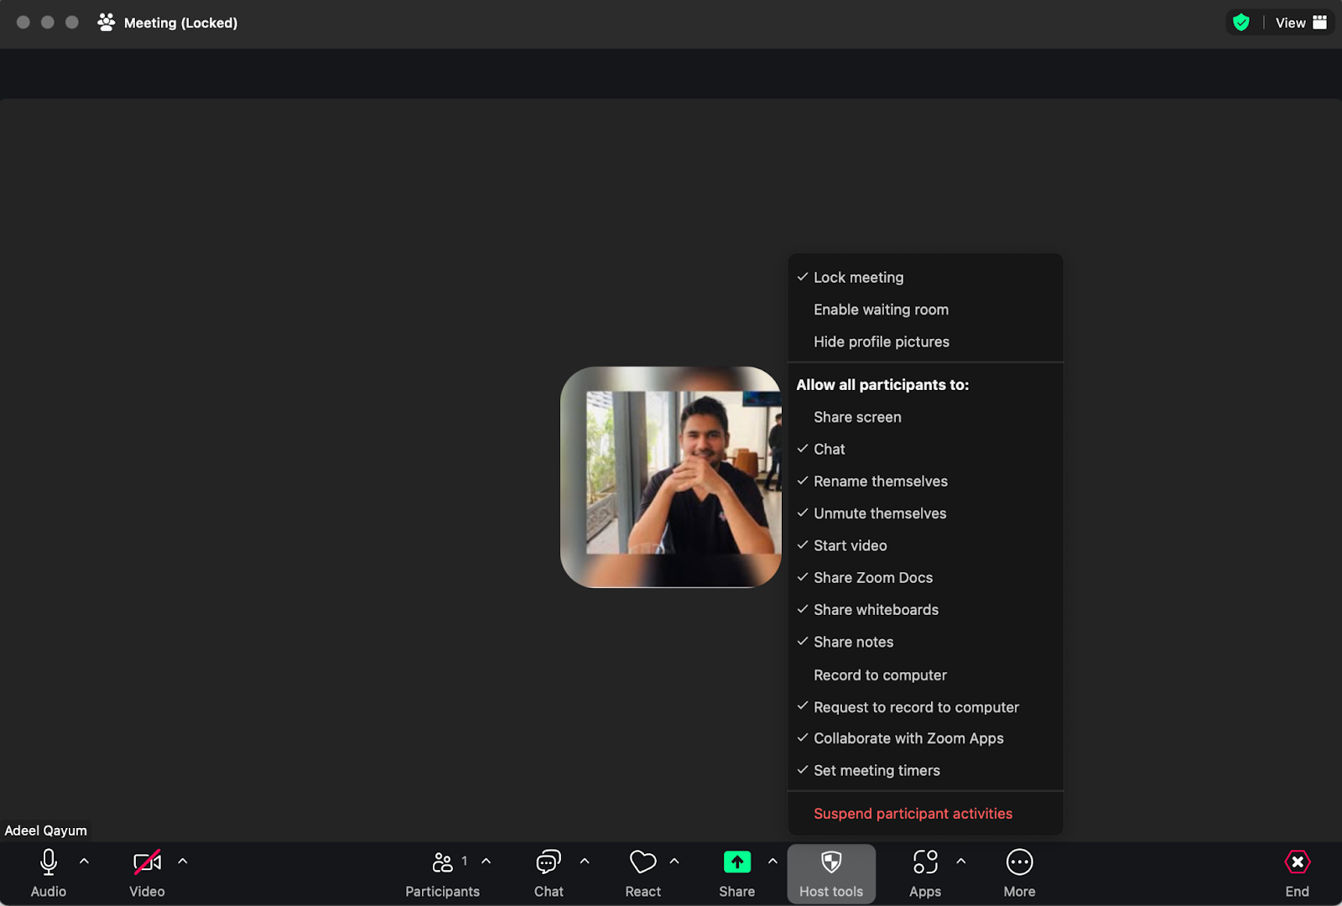Screen dimensions: 1342x906
Task: Expand the Participants options chevron
Action: point(485,860)
